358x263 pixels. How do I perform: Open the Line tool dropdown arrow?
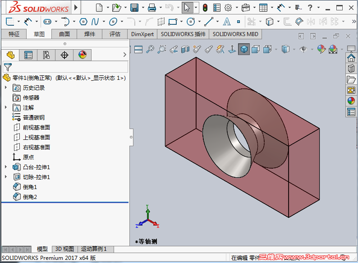pyautogui.click(x=217, y=22)
